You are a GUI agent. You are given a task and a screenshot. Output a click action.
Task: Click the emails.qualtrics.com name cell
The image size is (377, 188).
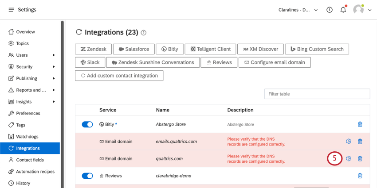pos(176,142)
